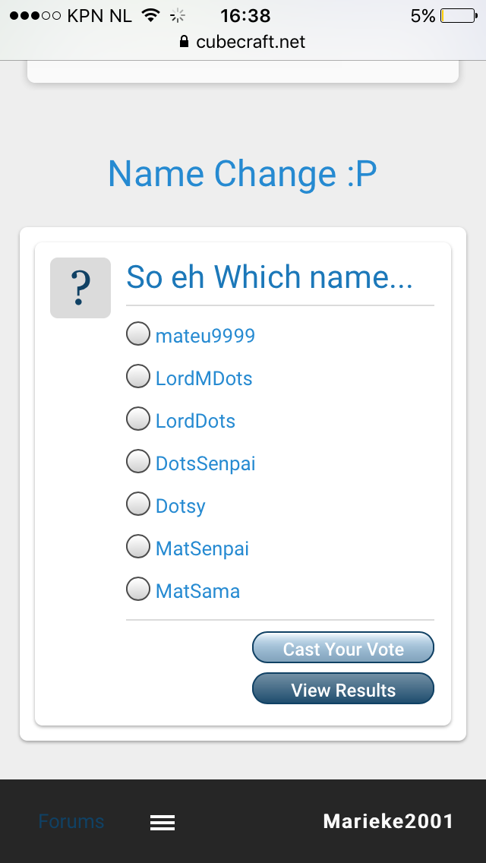Tap the padlock icon in address bar
The width and height of the screenshot is (486, 863).
[185, 42]
